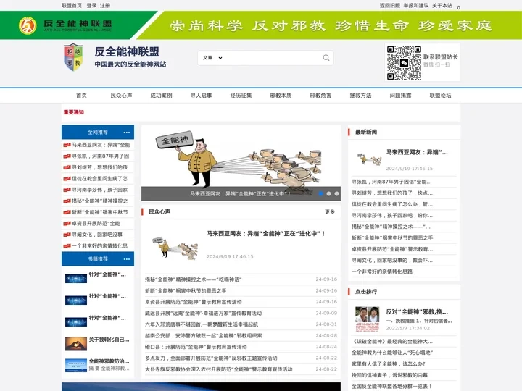Click the round green banner logo
This screenshot has height=391, width=522.
tap(28, 25)
